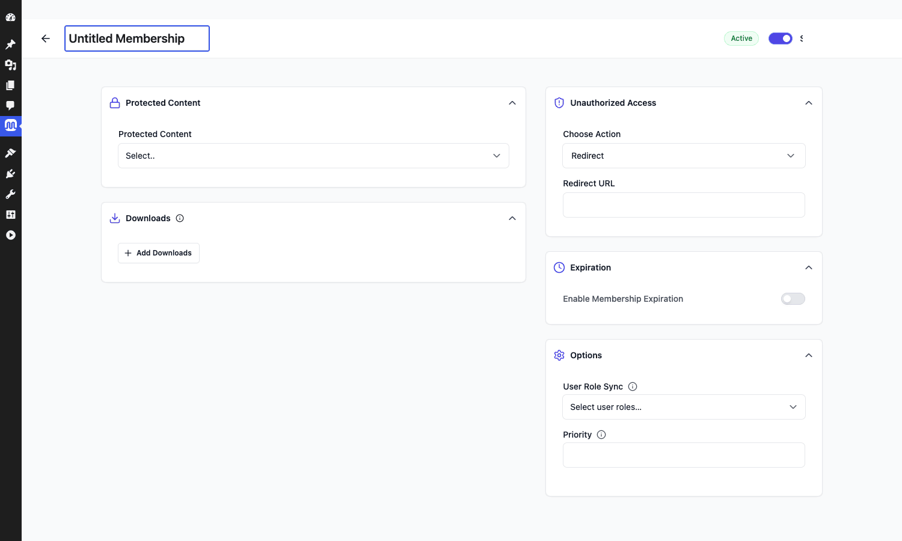Click the lock icon beside Protected Content heading
The height and width of the screenshot is (541, 902).
[x=115, y=103]
